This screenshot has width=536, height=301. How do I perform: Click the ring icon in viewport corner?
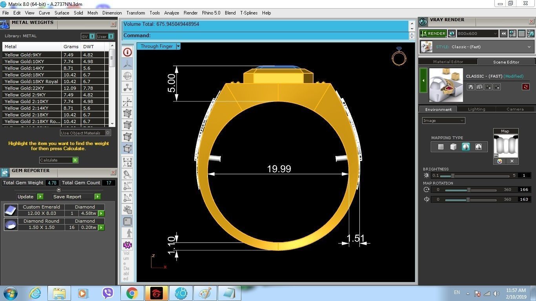pos(399,56)
